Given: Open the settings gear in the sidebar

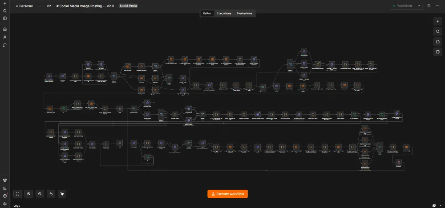Looking at the screenshot, I should 5,204.
